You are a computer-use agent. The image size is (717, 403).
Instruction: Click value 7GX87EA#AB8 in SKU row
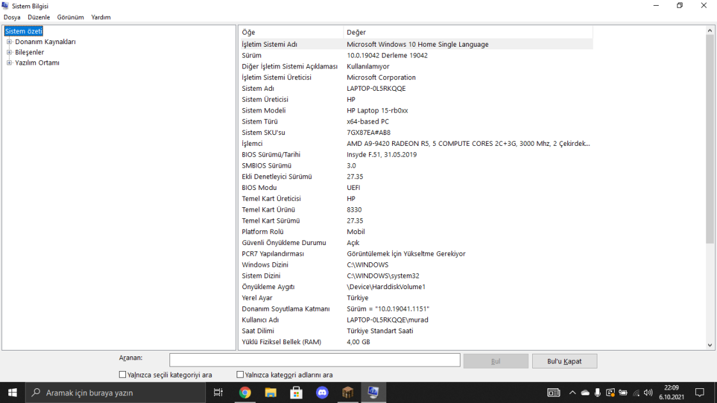pos(368,132)
